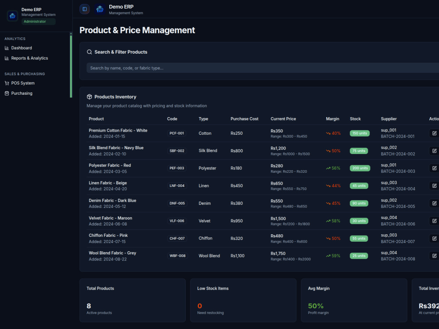The width and height of the screenshot is (439, 329).
Task: Click the SBF-002 code badge
Action: 177,151
